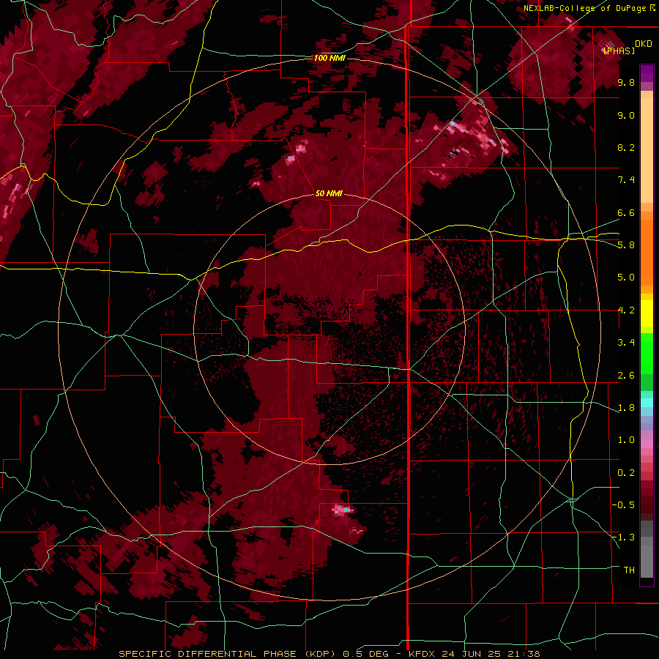Click the 2.6 value on the color scale
Screen dimensions: 659x659
pos(626,376)
